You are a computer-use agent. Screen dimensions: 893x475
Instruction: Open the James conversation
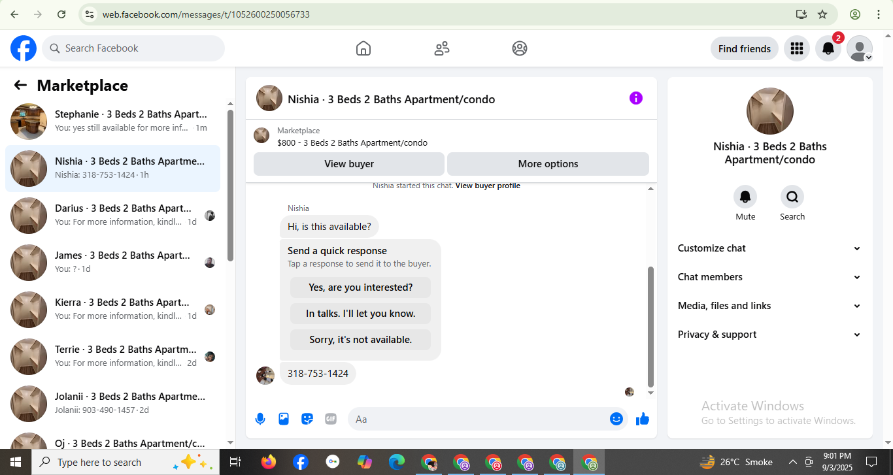pyautogui.click(x=112, y=263)
